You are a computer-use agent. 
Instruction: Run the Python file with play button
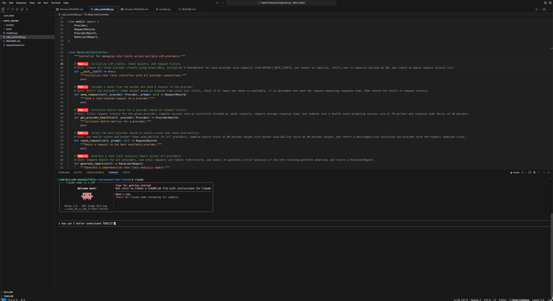click(x=536, y=9)
